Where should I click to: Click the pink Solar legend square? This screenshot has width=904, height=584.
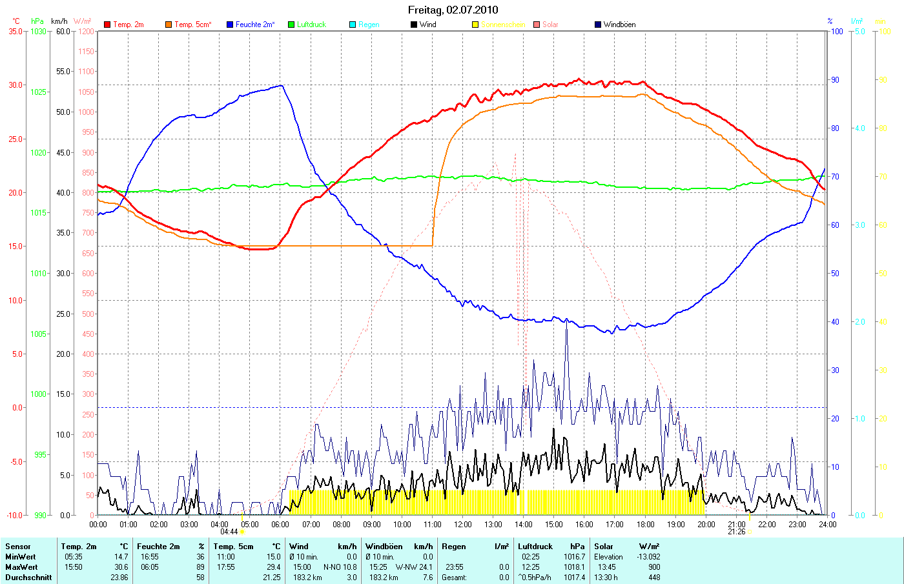[537, 25]
